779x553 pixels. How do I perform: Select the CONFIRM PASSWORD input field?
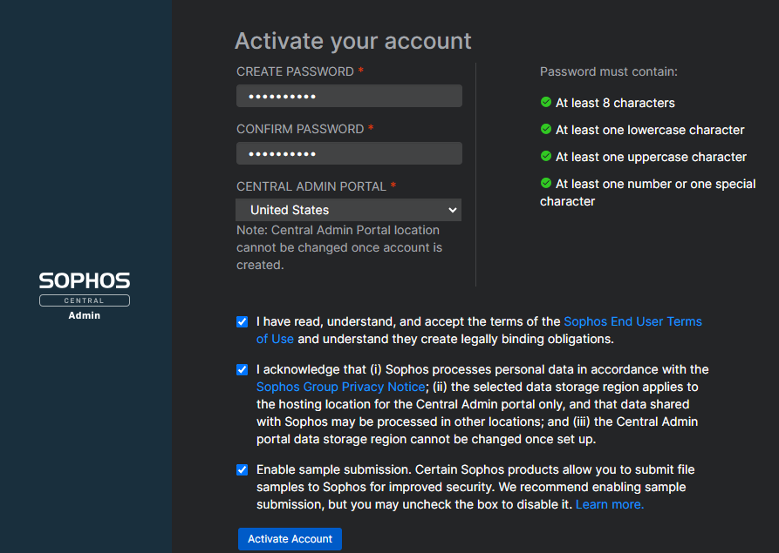coord(348,152)
